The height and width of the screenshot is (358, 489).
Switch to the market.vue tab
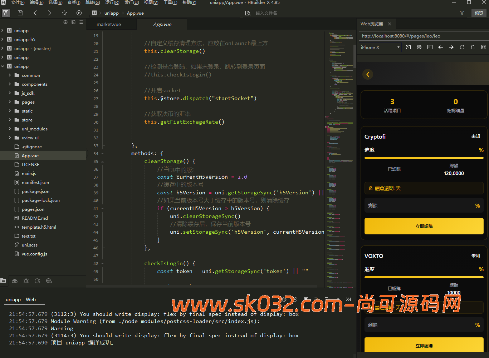[x=109, y=24]
